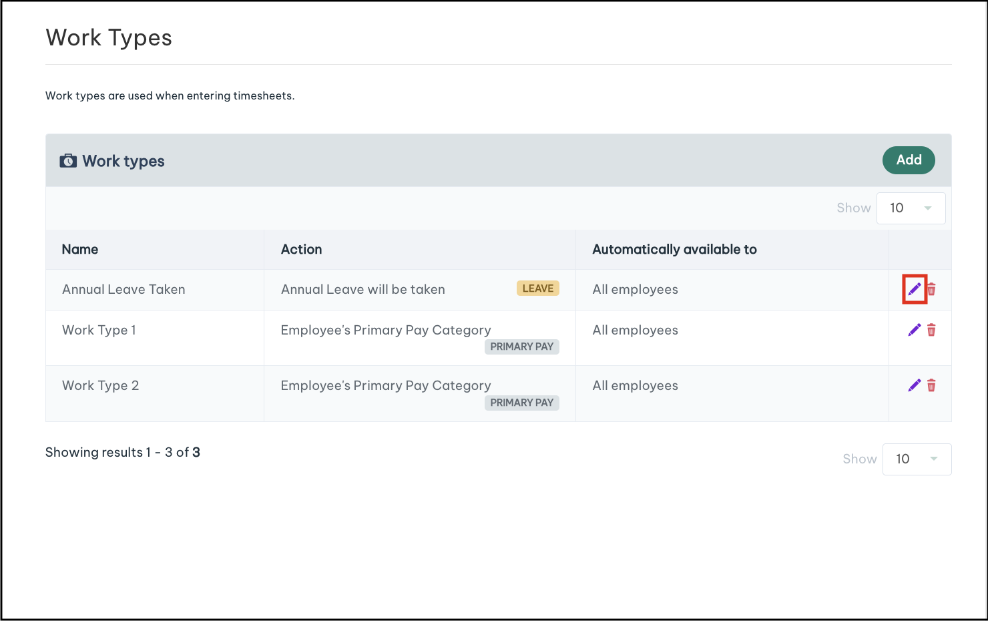Click All employees in Work Type 2 row

[635, 386]
